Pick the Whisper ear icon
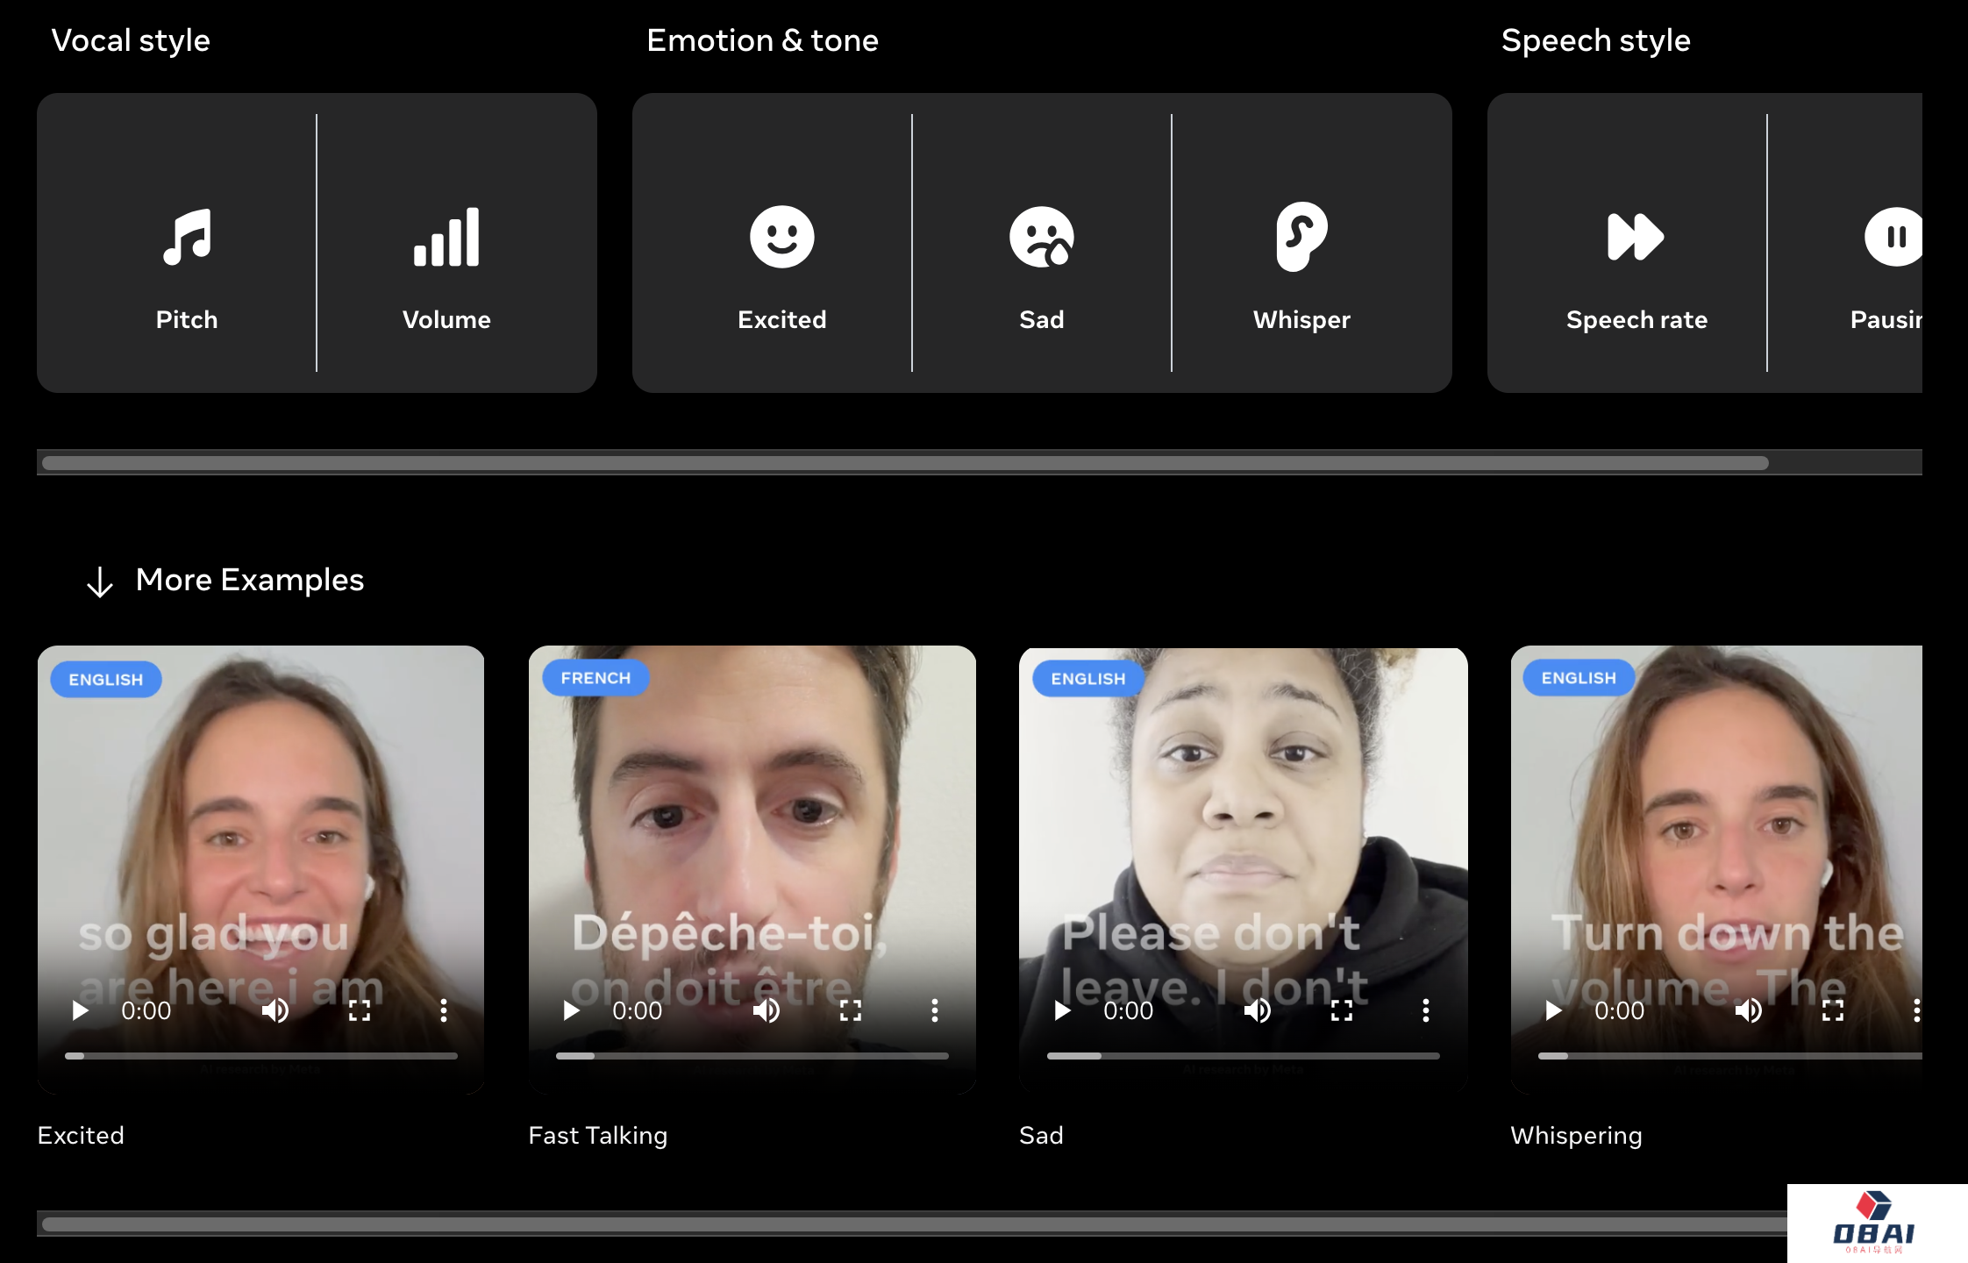 (x=1301, y=237)
